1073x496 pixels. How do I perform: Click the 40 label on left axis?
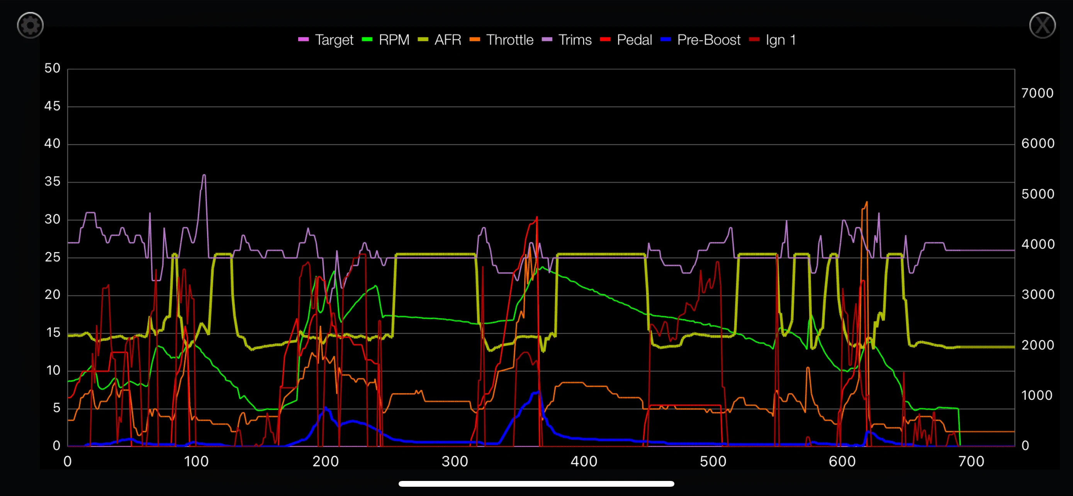click(x=53, y=144)
